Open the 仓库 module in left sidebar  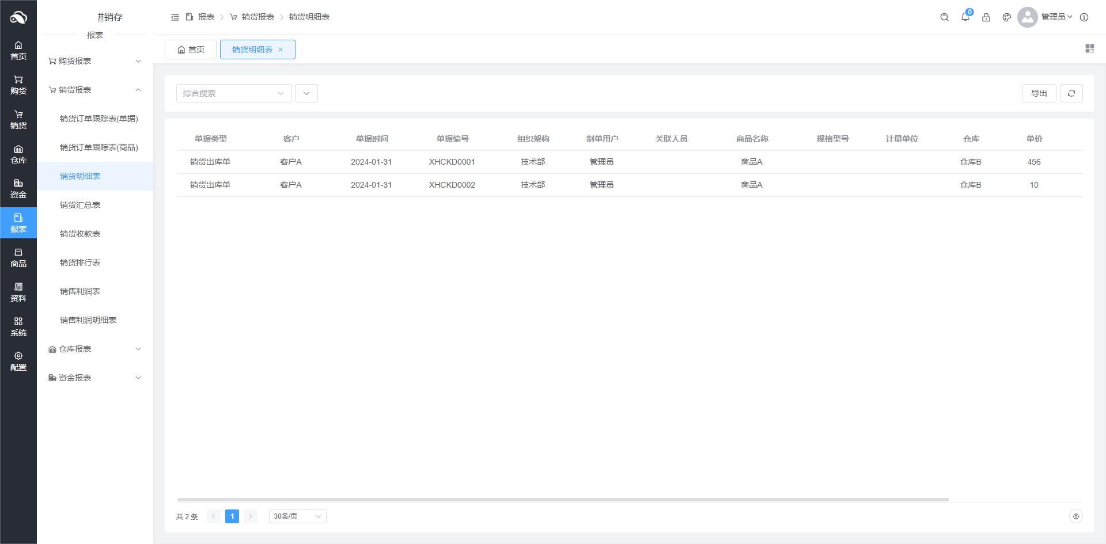click(x=18, y=154)
